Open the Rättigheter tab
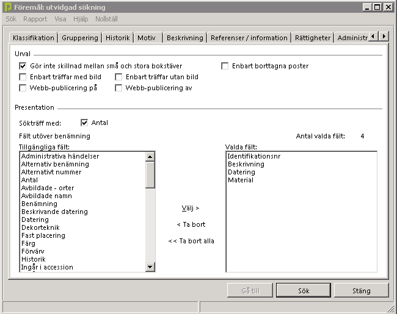This screenshot has height=314, width=397. 313,38
